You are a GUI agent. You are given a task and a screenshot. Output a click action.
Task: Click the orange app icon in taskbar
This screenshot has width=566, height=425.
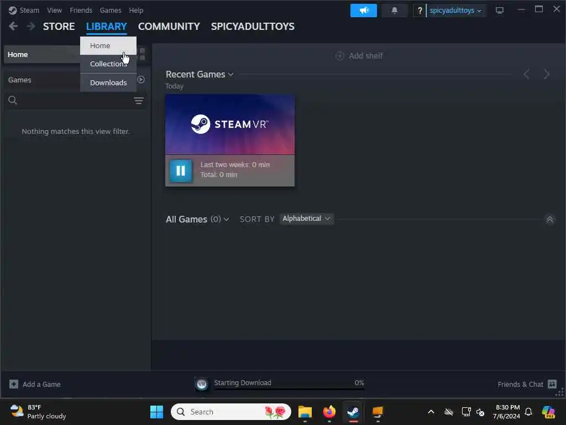tap(378, 412)
